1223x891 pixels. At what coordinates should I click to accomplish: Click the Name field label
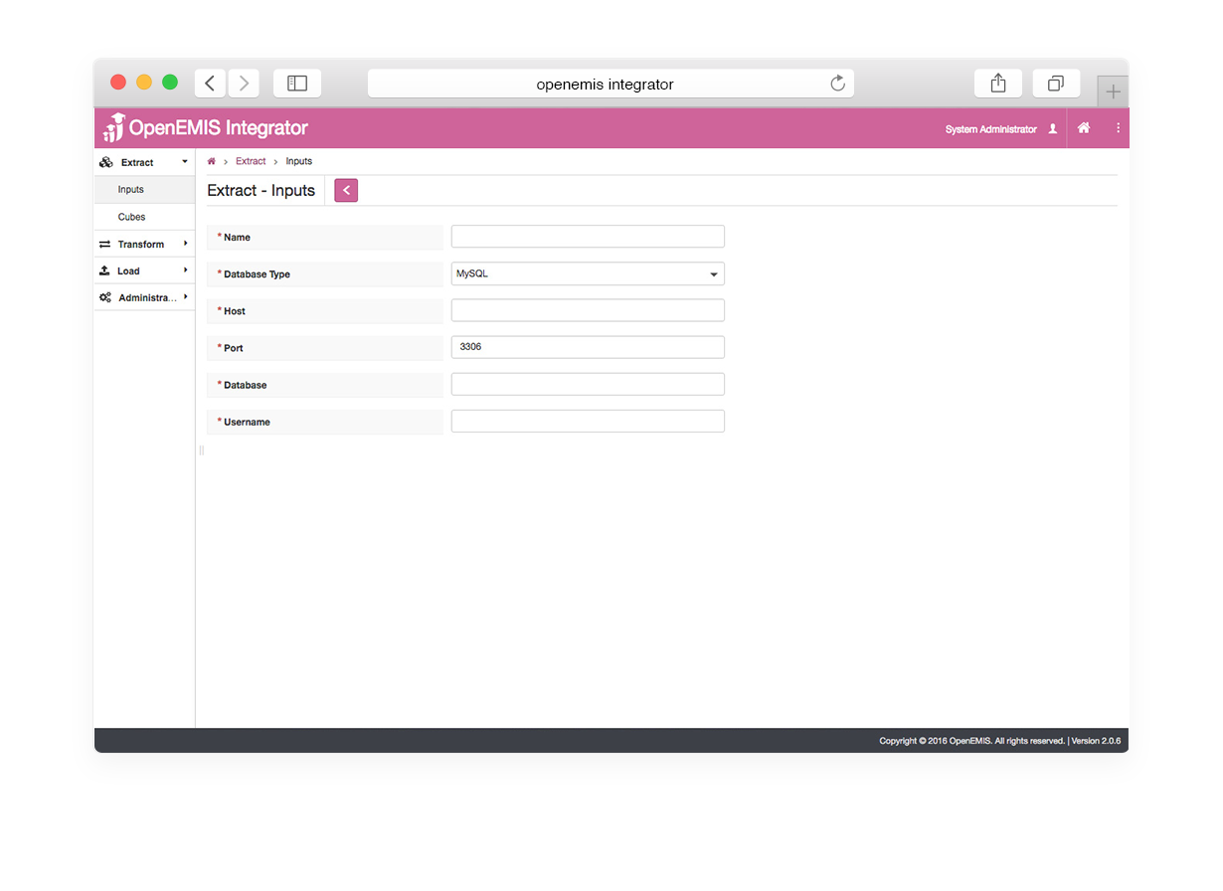(237, 238)
